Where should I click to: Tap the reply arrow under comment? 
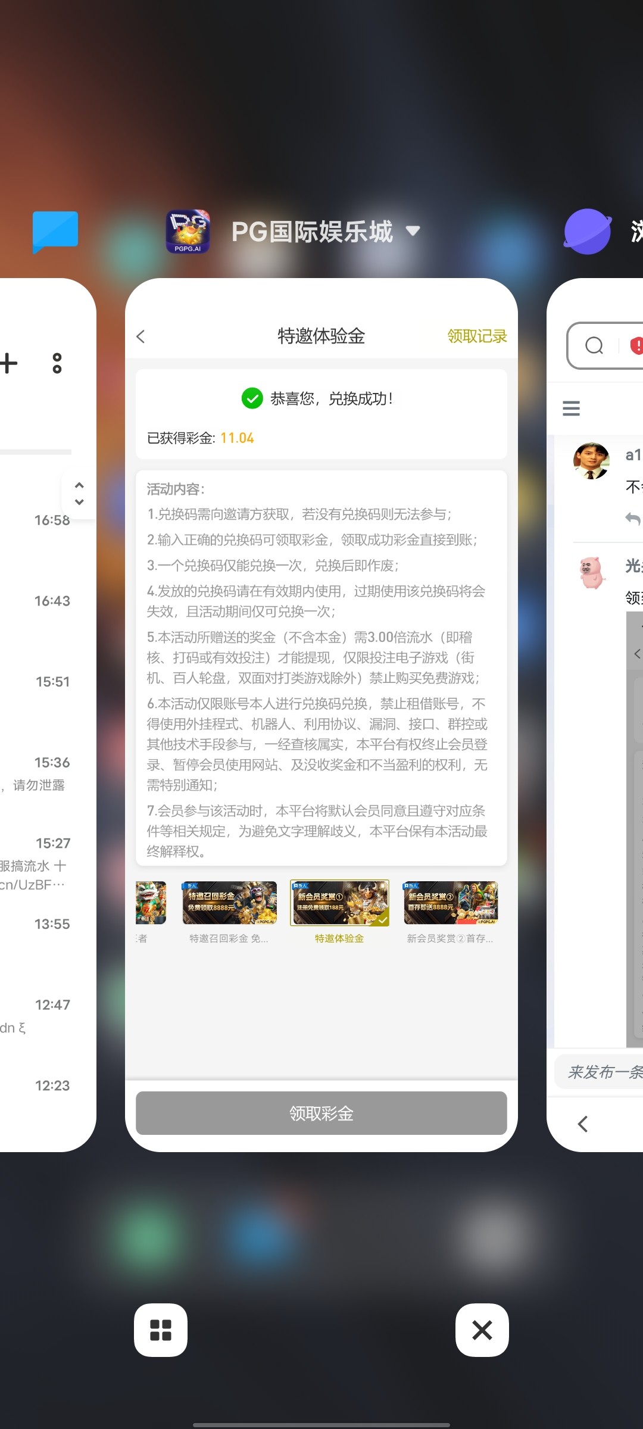(632, 519)
